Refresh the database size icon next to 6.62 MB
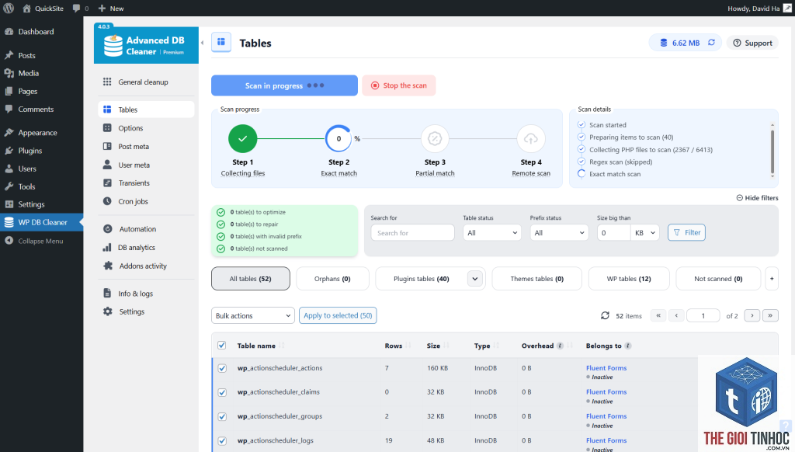This screenshot has width=795, height=452. pyautogui.click(x=711, y=43)
